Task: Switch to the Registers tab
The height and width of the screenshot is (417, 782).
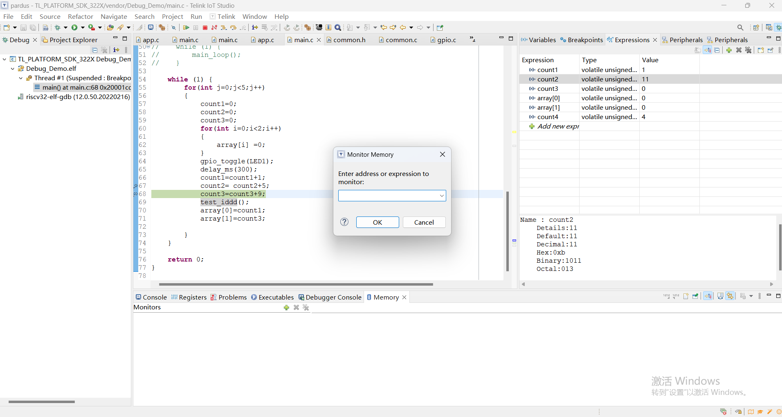Action: pyautogui.click(x=189, y=297)
